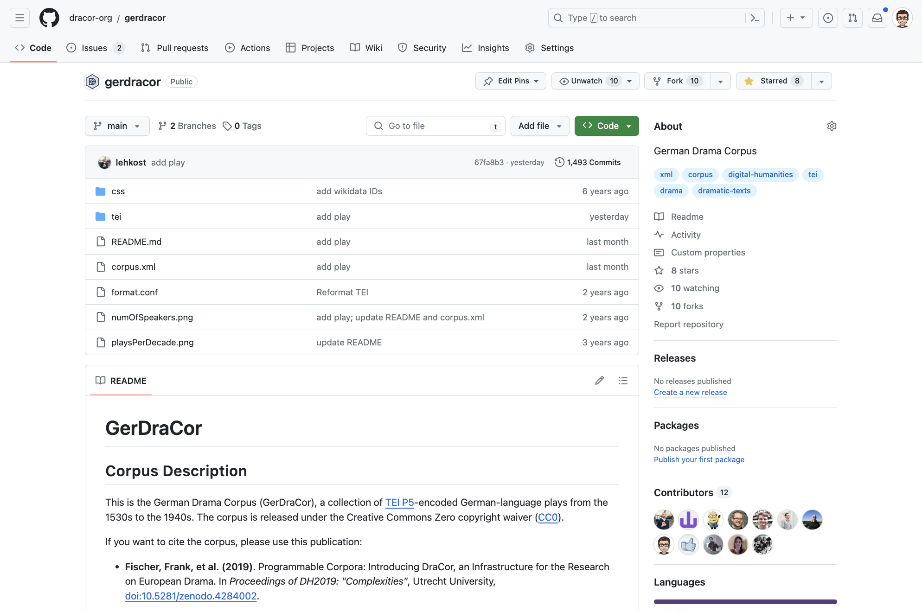
Task: Click the About settings gear icon
Action: tap(832, 126)
